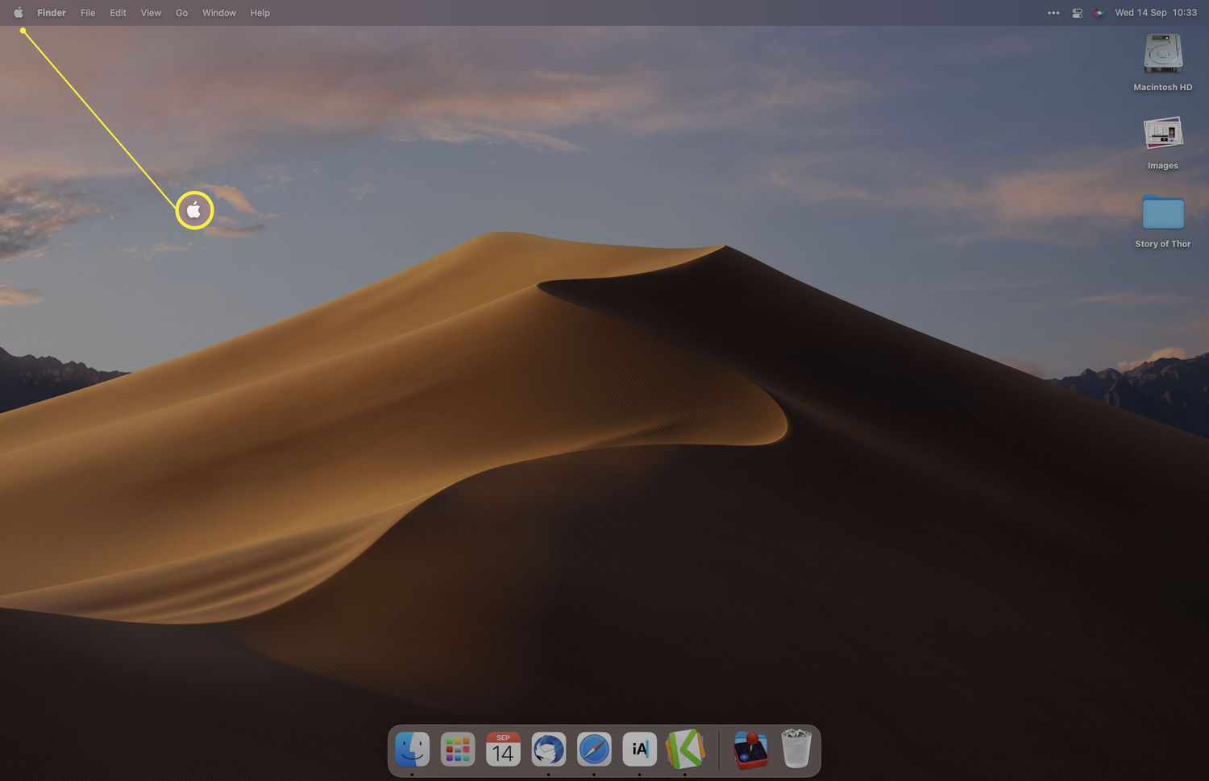Select the Story of Thor folder
Viewport: 1209px width, 781px height.
click(x=1162, y=213)
